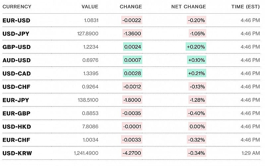Open the AUD-USD currency pair
265x166 pixels.
point(17,60)
